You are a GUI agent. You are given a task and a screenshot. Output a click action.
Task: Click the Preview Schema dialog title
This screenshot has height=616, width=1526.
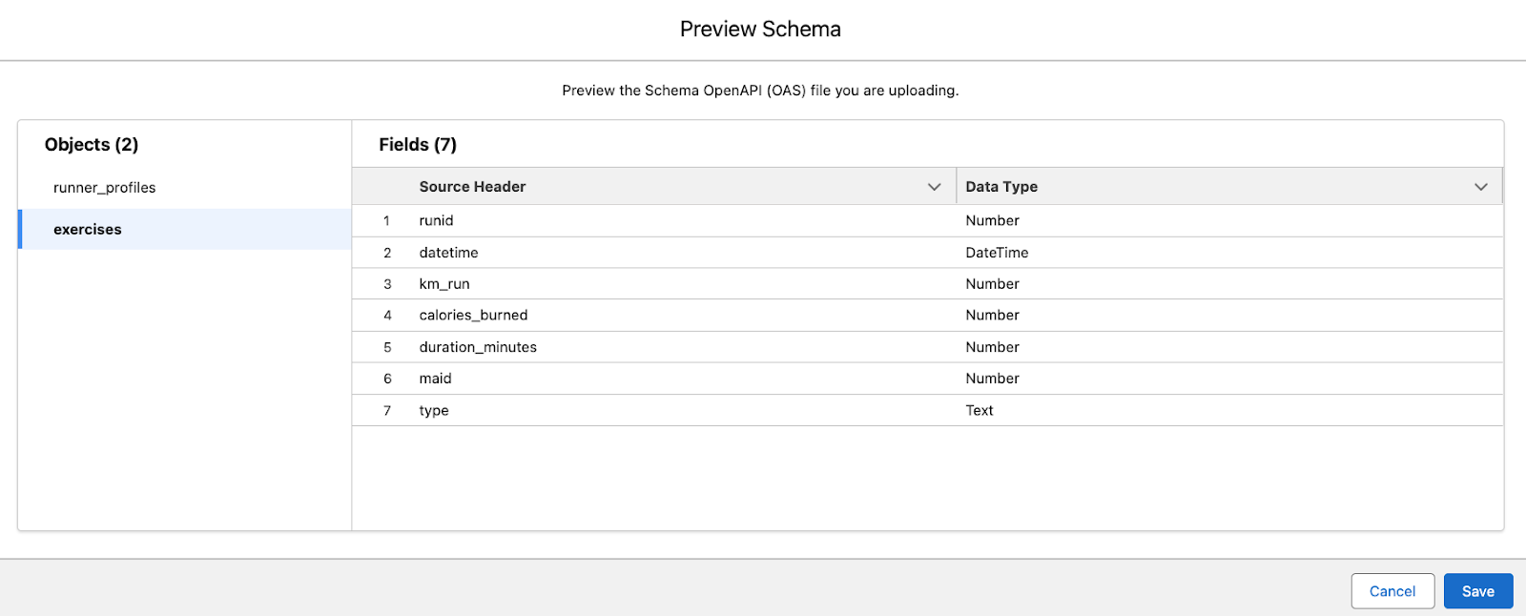[x=760, y=29]
